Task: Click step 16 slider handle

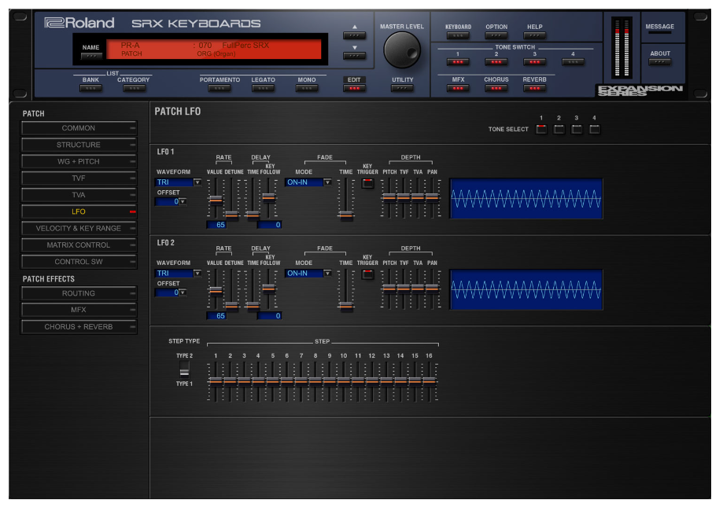Action: [x=430, y=381]
